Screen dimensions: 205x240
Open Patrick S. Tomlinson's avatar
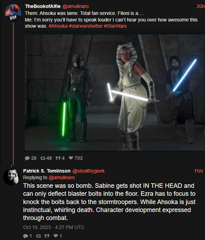(11, 177)
